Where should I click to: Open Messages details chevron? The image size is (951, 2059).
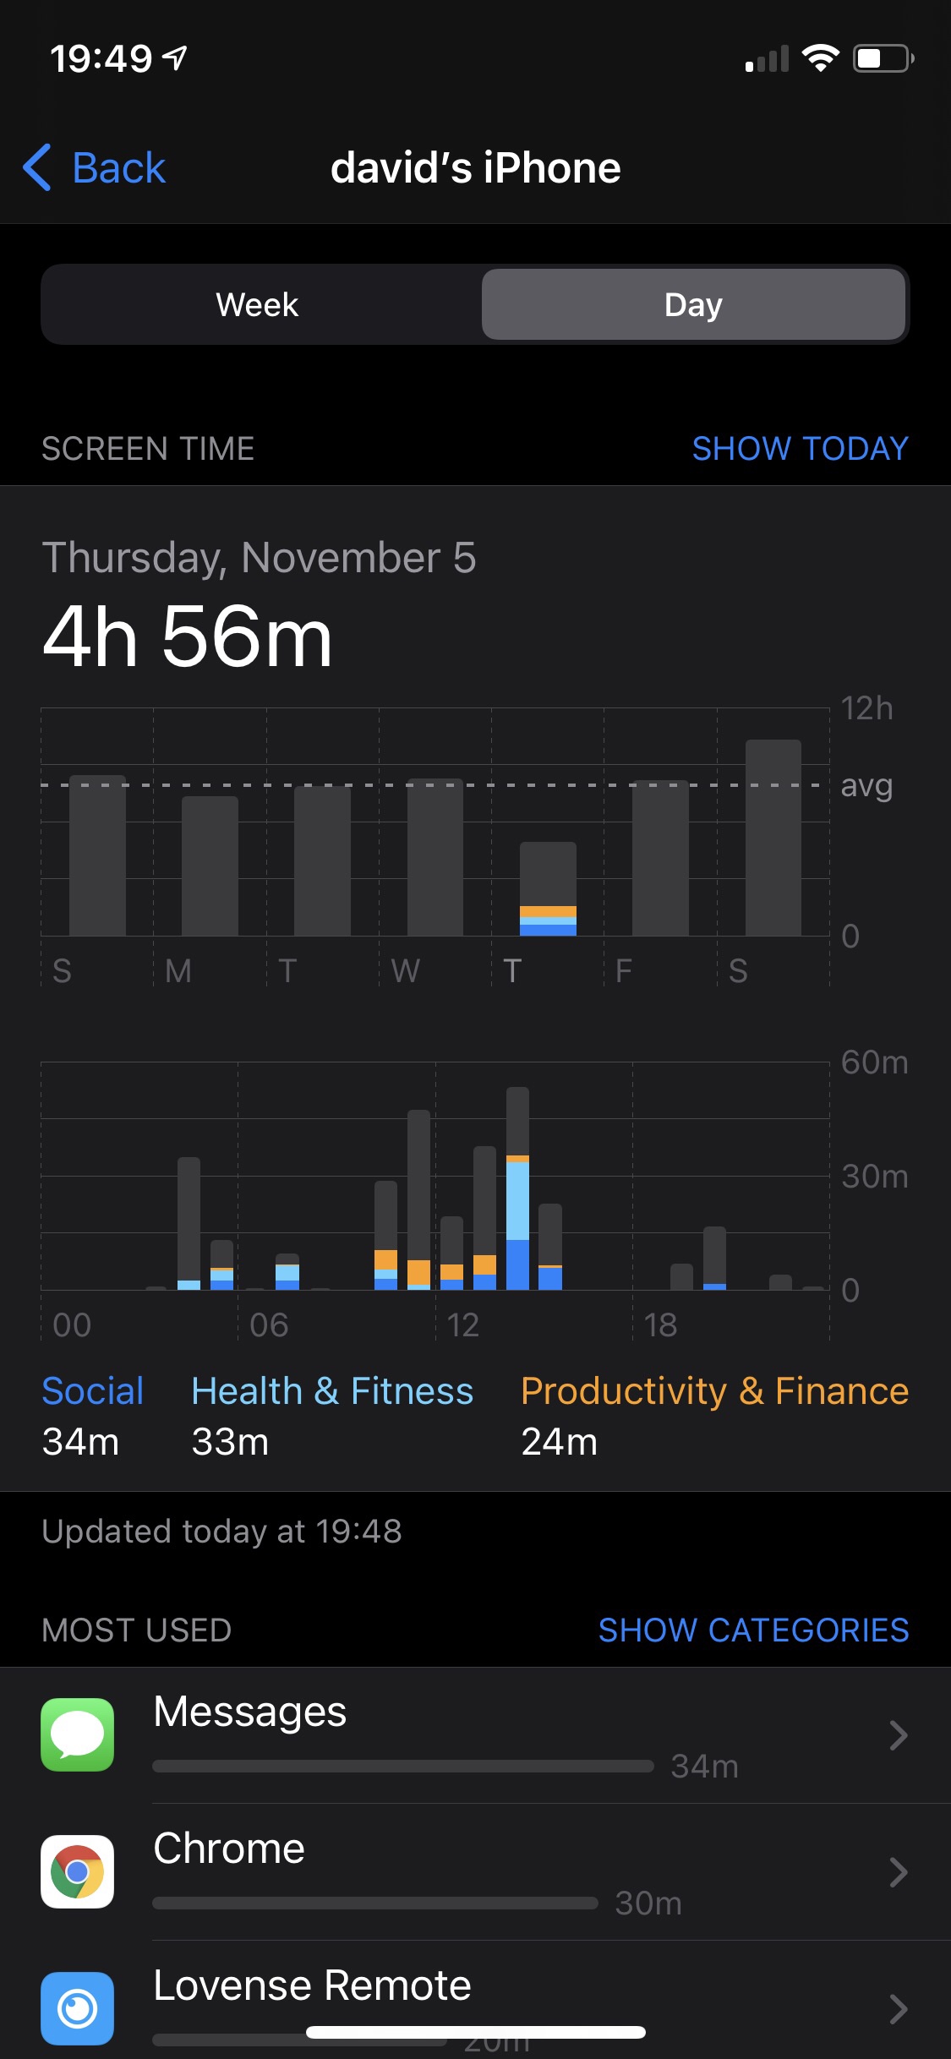point(898,1735)
